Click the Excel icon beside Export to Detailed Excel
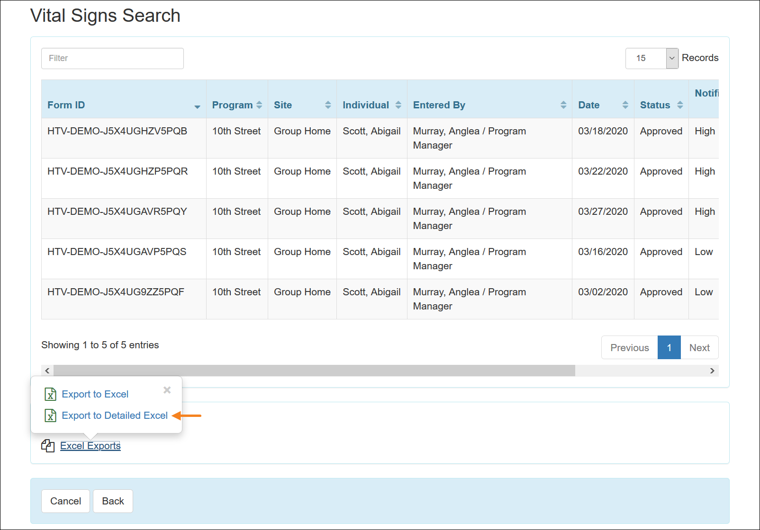Viewport: 760px width, 530px height. [50, 415]
